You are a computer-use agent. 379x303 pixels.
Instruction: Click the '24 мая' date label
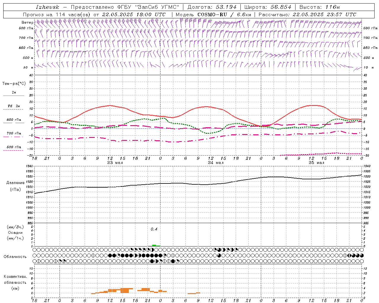[x=216, y=163]
